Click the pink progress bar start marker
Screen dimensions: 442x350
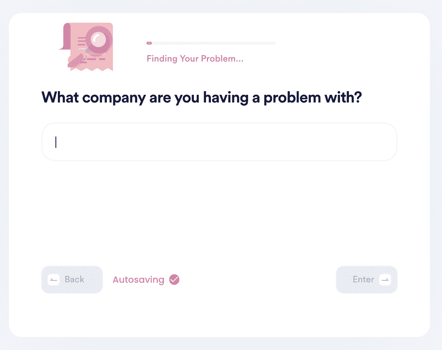[149, 43]
